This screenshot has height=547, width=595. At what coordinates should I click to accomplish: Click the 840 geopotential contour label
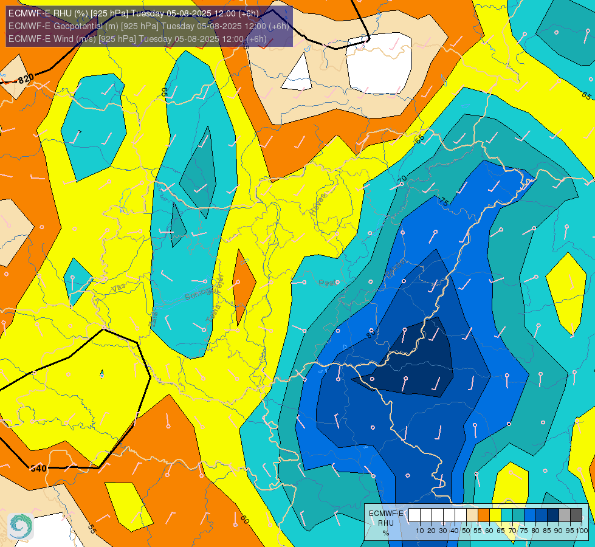click(x=38, y=468)
